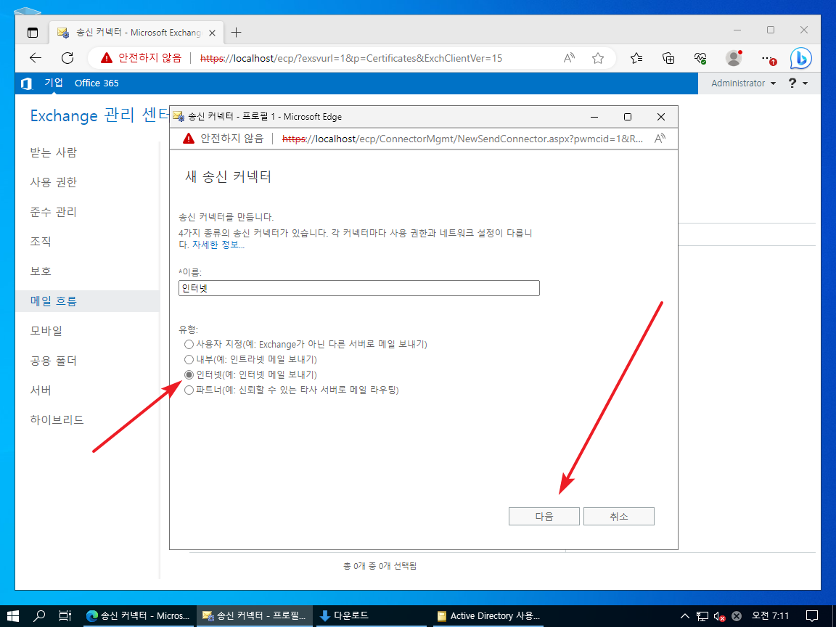Click the Exchange 관리 센터 heading
This screenshot has width=836, height=627.
(x=99, y=115)
